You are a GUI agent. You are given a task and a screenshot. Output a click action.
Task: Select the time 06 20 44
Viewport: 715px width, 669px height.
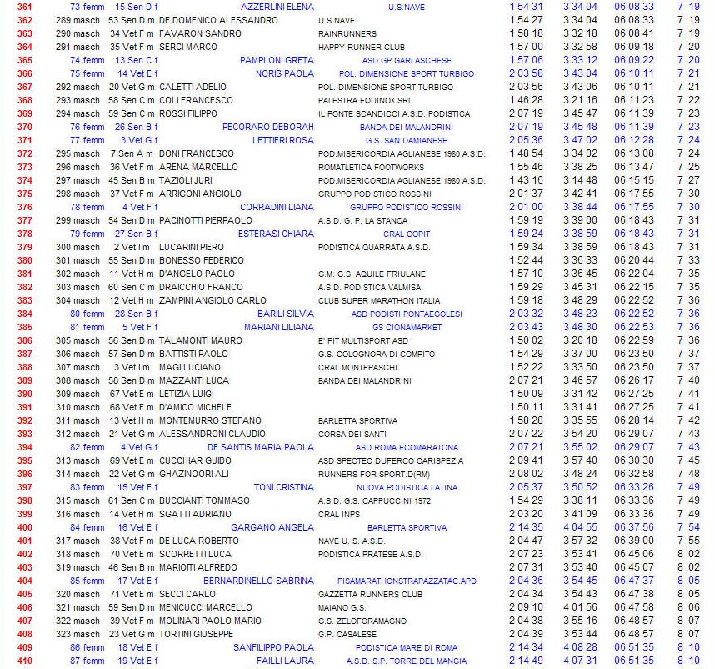[x=634, y=260]
